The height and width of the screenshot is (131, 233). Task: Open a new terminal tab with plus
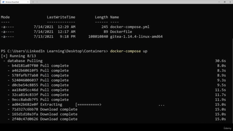[x=33, y=2]
